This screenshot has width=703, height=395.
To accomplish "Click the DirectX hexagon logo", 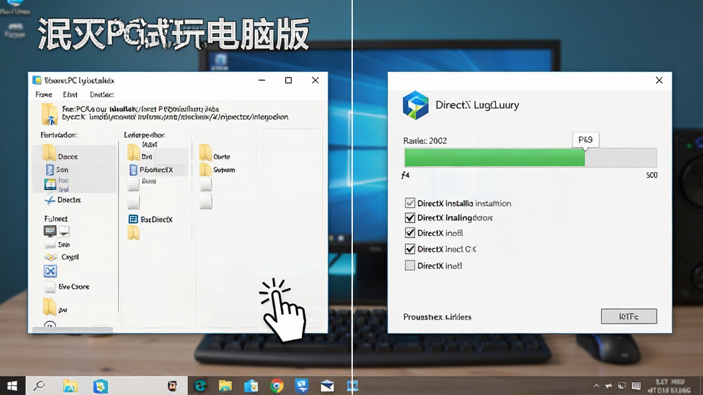I will [x=415, y=105].
